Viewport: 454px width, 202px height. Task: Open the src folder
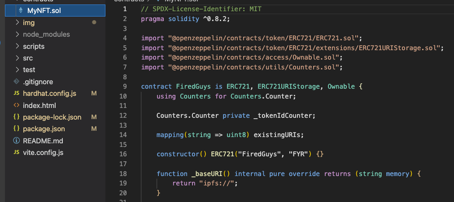click(x=28, y=58)
